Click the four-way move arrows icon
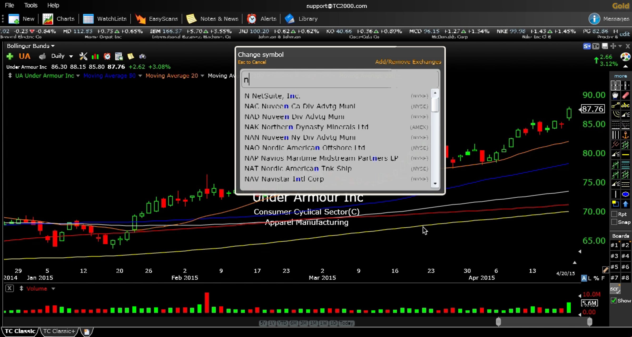 tap(613, 46)
